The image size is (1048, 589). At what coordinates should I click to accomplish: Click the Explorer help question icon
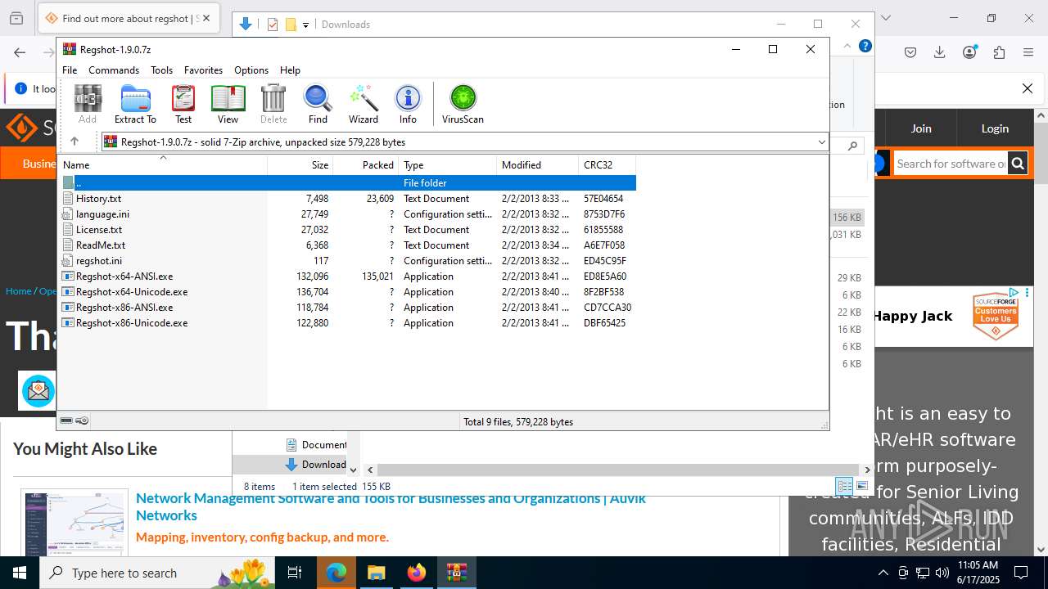[x=865, y=46]
